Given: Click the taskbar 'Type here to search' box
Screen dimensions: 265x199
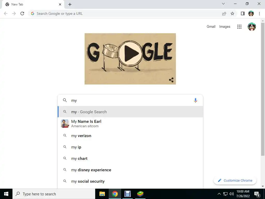Looking at the screenshot, I should (54, 194).
